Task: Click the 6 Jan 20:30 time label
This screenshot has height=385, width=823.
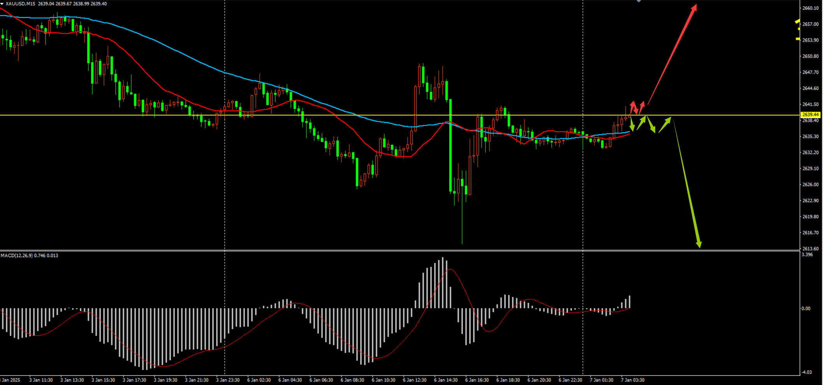Action: point(539,380)
